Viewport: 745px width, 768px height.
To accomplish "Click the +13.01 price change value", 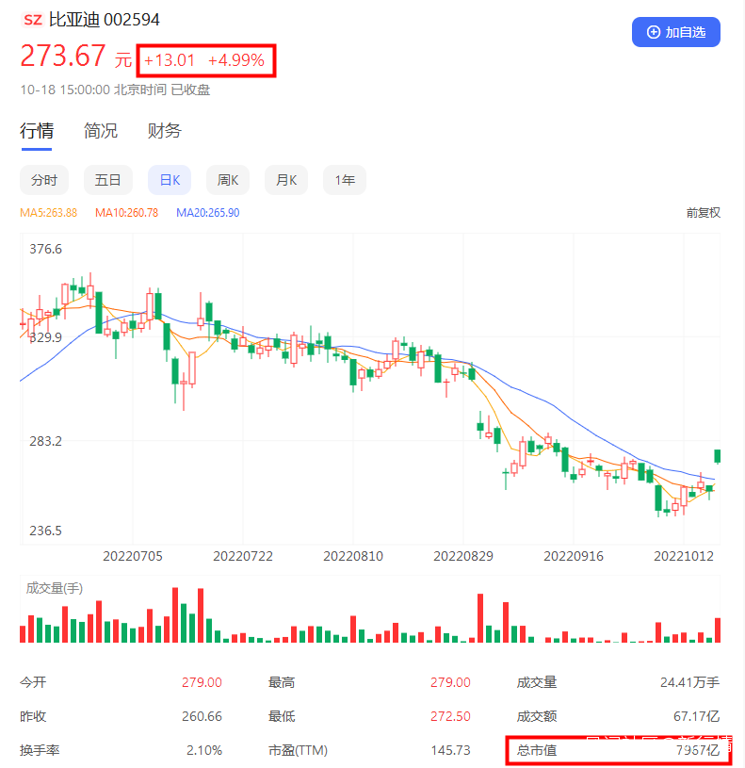I will tap(170, 60).
